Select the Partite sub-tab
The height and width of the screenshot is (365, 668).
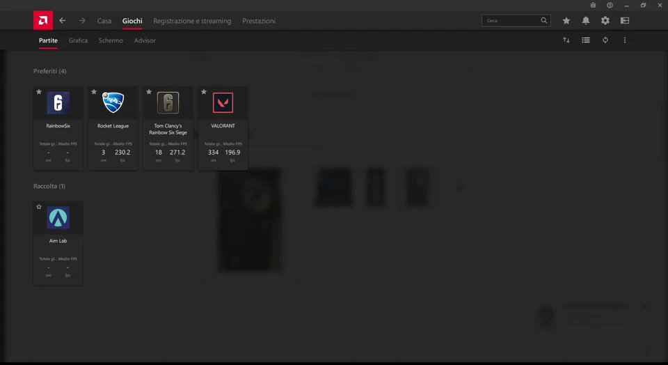(x=48, y=40)
